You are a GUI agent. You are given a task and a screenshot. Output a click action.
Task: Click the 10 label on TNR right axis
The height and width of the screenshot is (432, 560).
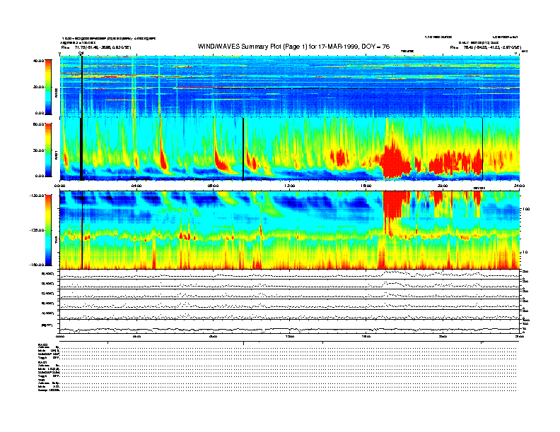point(525,253)
